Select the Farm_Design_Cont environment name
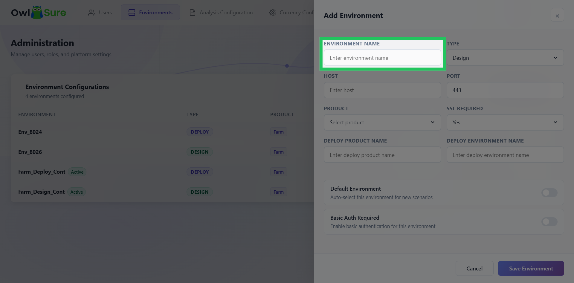Viewport: 574px width, 283px height. click(41, 192)
